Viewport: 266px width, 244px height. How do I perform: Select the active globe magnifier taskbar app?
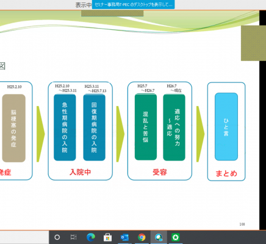point(159,237)
